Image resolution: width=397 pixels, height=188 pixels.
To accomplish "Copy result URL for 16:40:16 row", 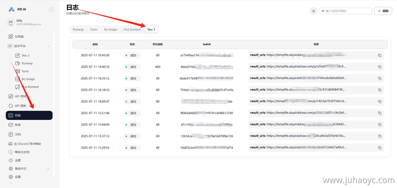I will pyautogui.click(x=380, y=67).
